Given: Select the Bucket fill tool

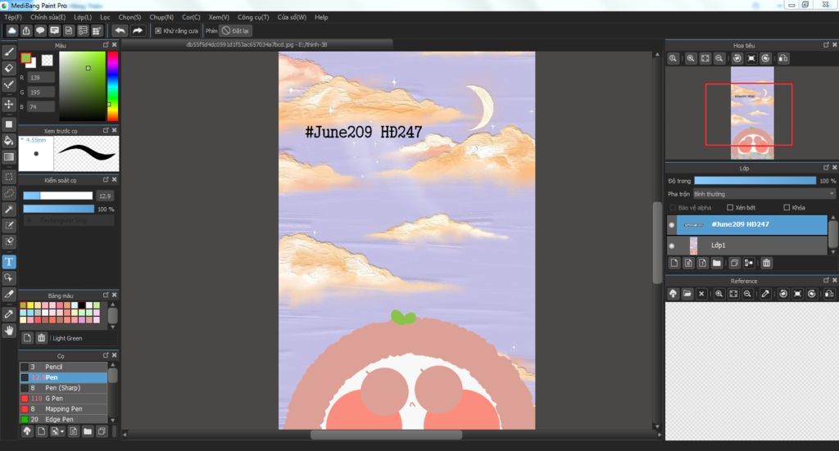Looking at the screenshot, I should pos(8,141).
